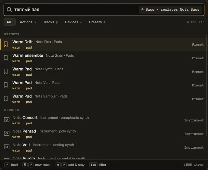Viewport: 208px width, 170px height.
Task: Select the Warm Ensemble preset title
Action: click(28, 55)
